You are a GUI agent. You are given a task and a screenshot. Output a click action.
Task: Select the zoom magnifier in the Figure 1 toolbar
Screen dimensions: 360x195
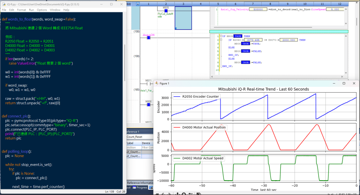[184, 194]
